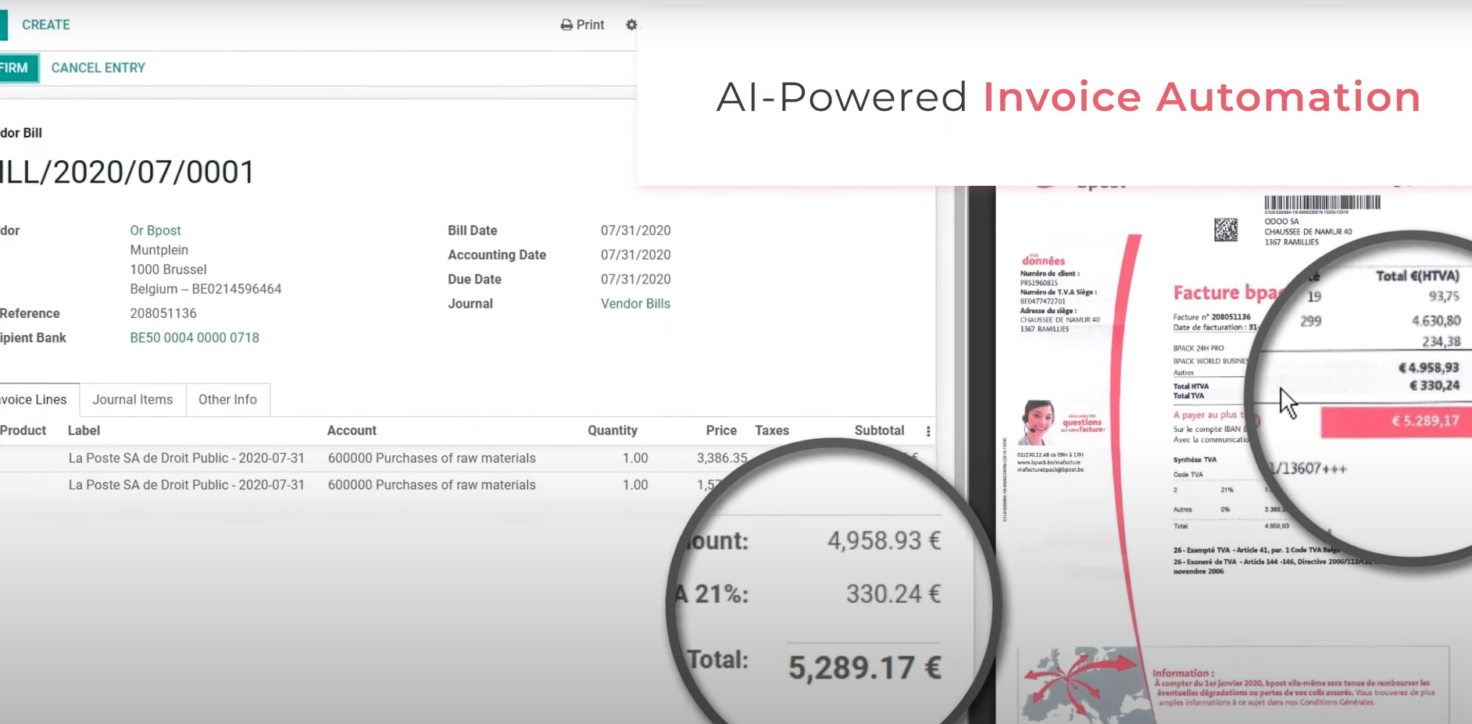Click the Due Date value 07/31/2020

pyautogui.click(x=635, y=279)
